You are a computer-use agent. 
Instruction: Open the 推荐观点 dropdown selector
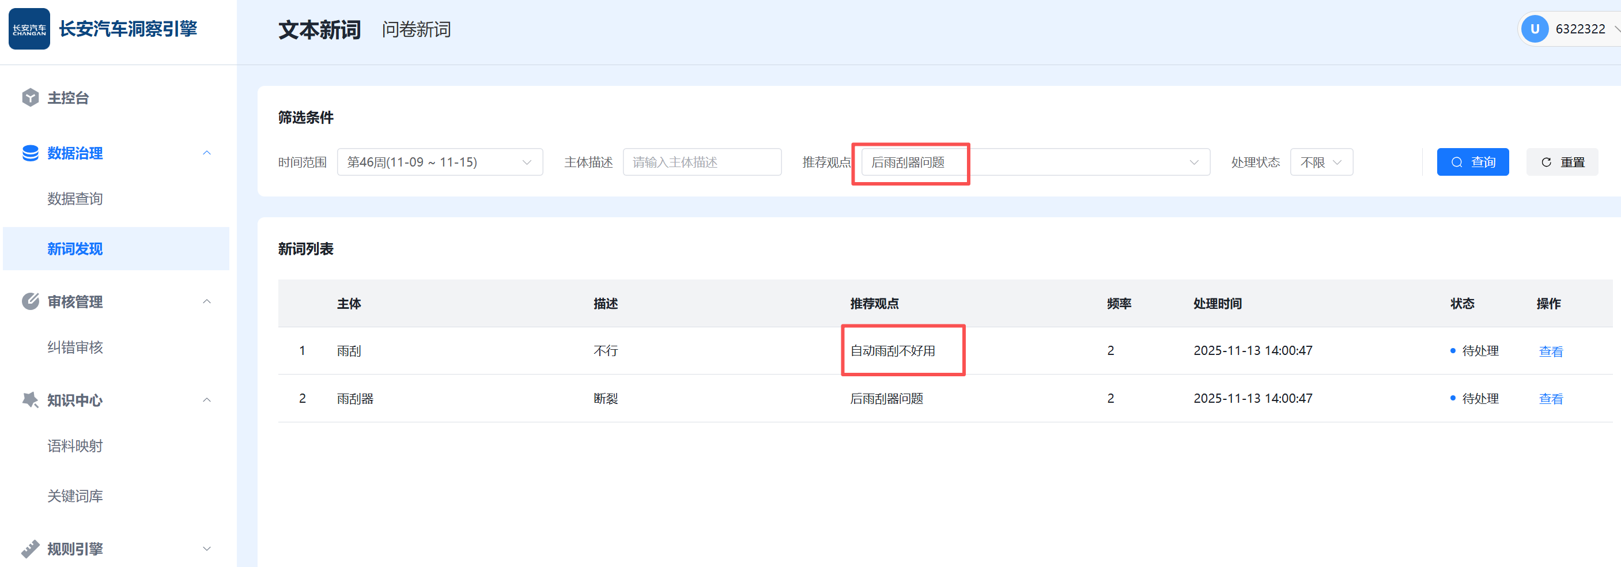click(x=1034, y=162)
